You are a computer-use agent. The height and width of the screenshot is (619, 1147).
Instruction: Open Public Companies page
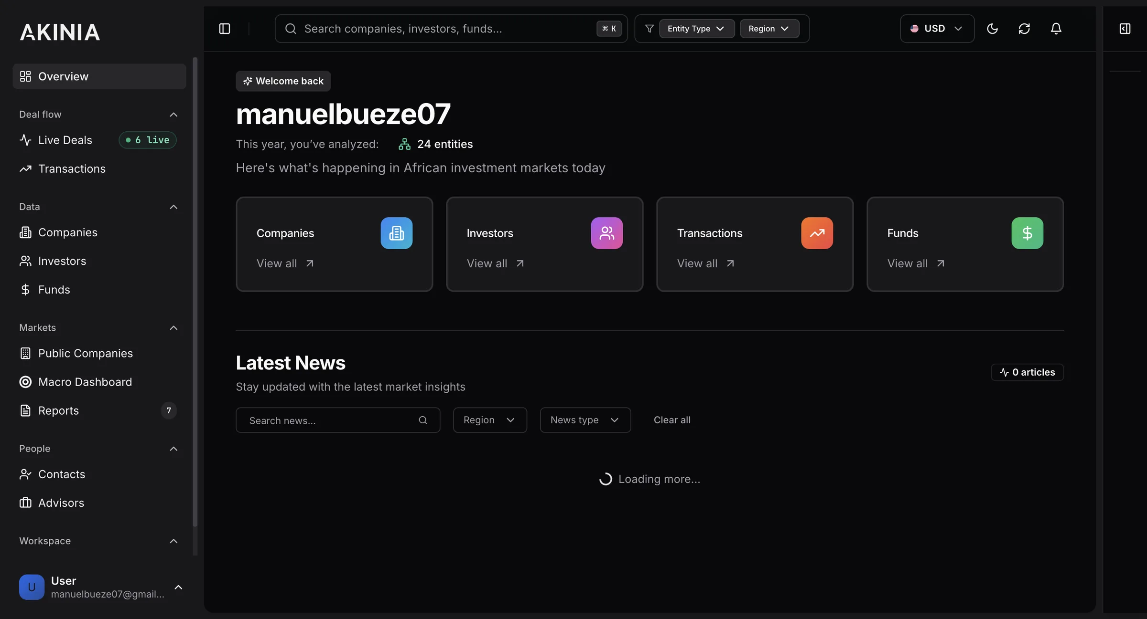99,353
